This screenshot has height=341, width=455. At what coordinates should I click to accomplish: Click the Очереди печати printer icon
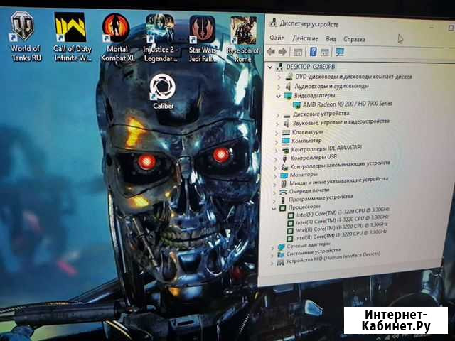tap(283, 192)
